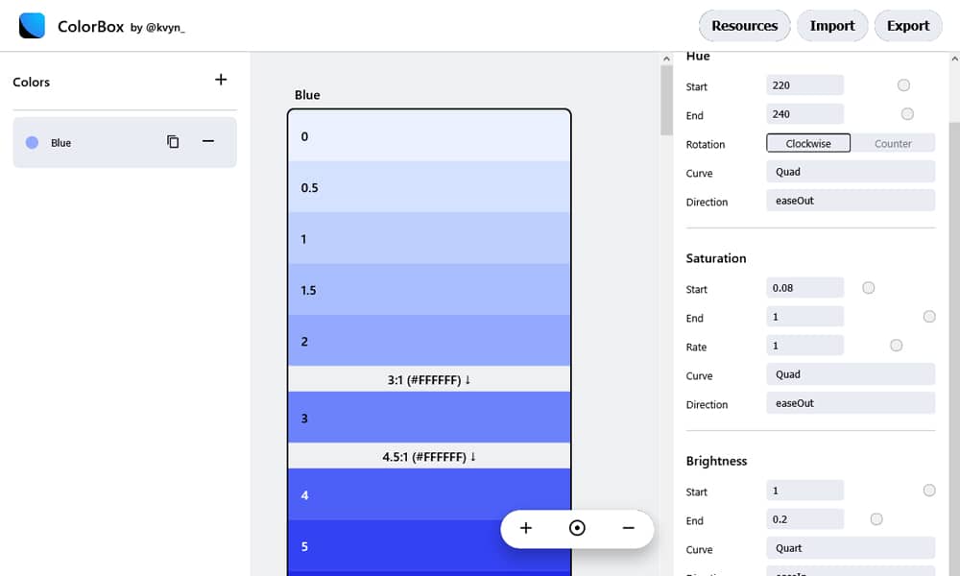Click the Saturation End input field
This screenshot has height=576, width=960.
tap(805, 317)
